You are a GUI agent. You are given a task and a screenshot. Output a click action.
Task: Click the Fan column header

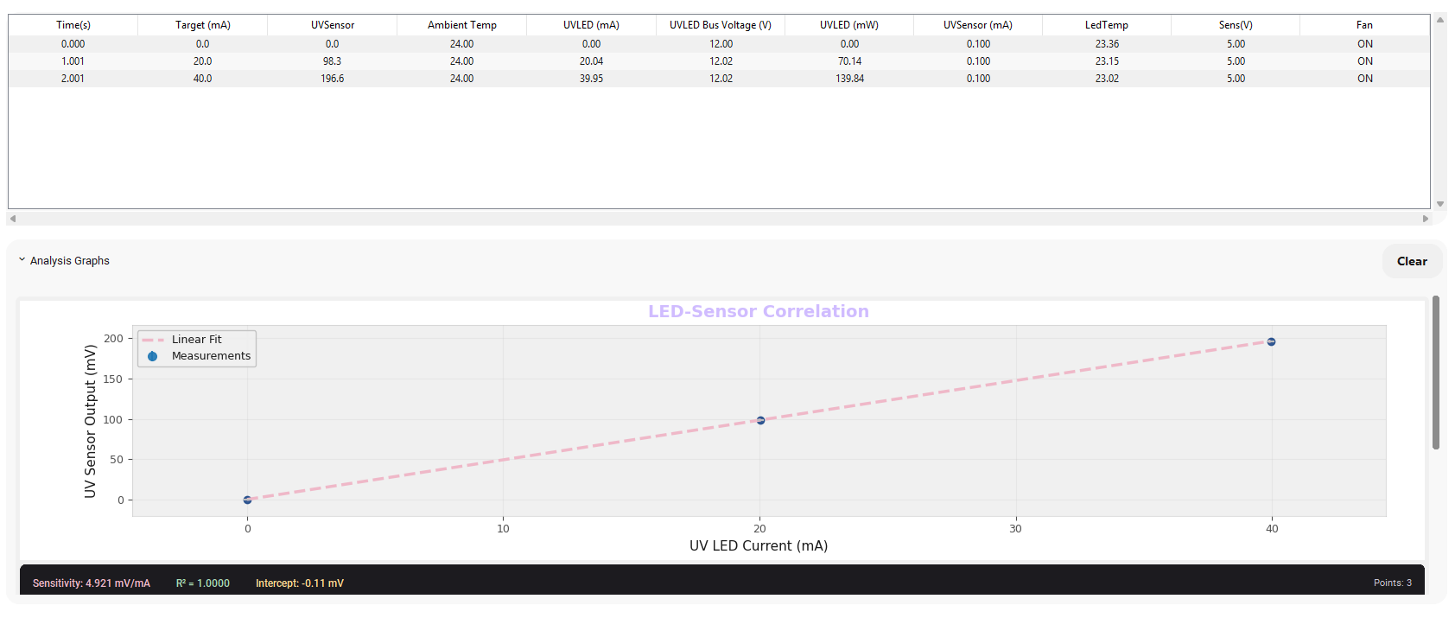[1364, 25]
